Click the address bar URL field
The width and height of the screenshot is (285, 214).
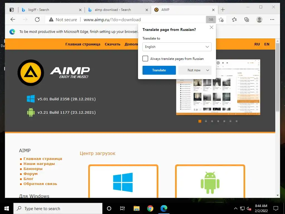click(126, 20)
